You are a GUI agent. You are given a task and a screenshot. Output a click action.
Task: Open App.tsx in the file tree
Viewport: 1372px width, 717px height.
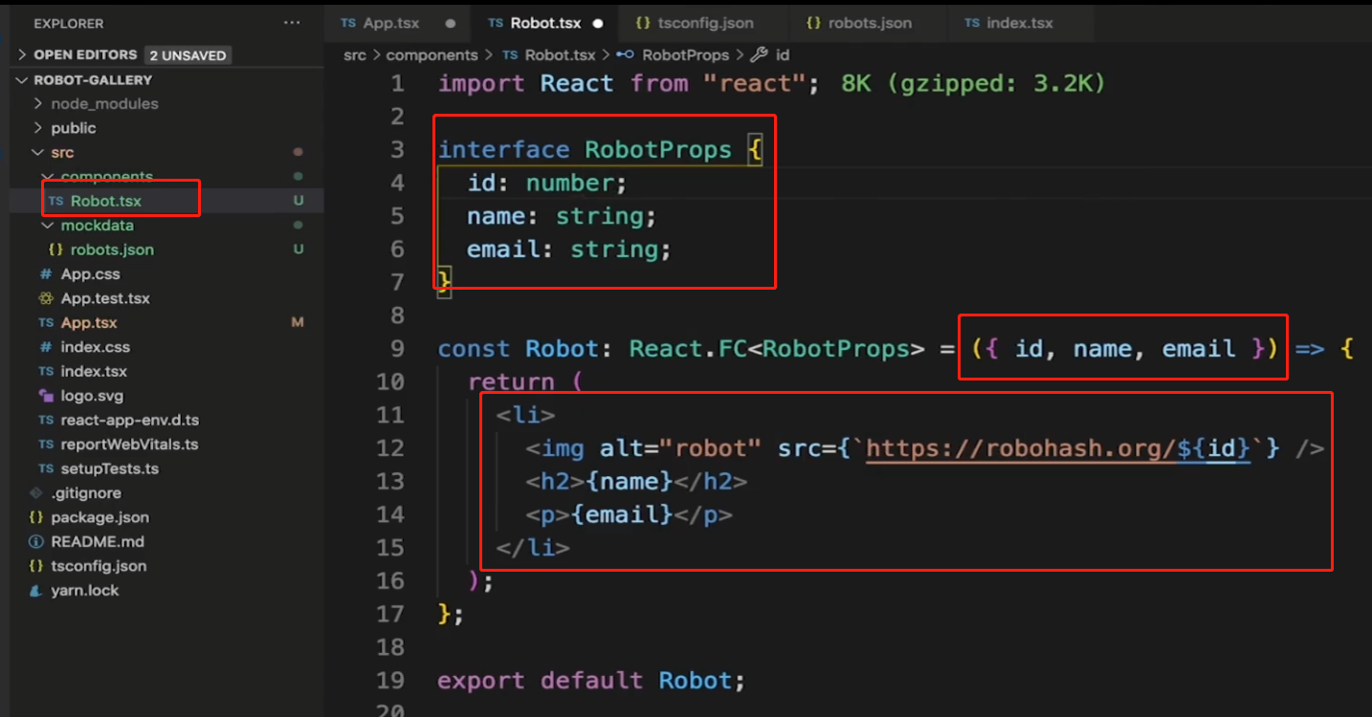tap(89, 323)
